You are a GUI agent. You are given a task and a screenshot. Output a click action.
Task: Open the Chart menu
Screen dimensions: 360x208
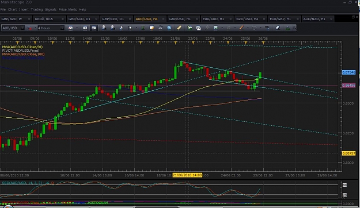[x=12, y=9]
